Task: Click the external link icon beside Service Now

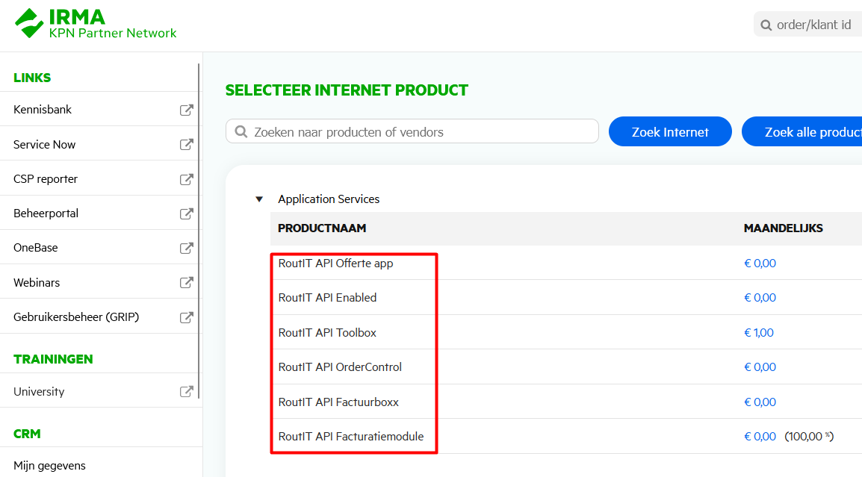Action: coord(187,145)
